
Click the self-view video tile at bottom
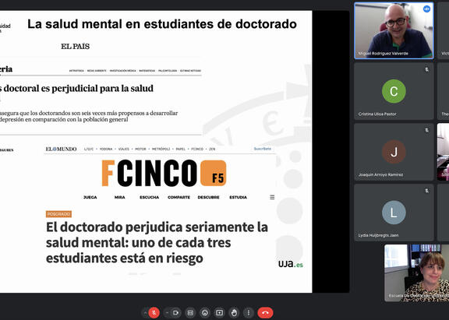pyautogui.click(x=416, y=273)
